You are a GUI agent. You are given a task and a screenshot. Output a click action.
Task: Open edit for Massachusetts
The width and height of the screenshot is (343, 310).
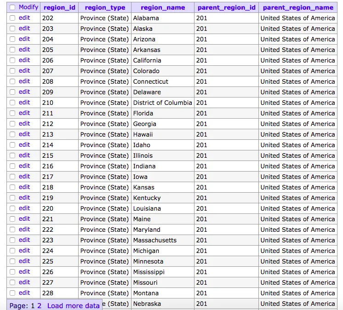[24, 240]
